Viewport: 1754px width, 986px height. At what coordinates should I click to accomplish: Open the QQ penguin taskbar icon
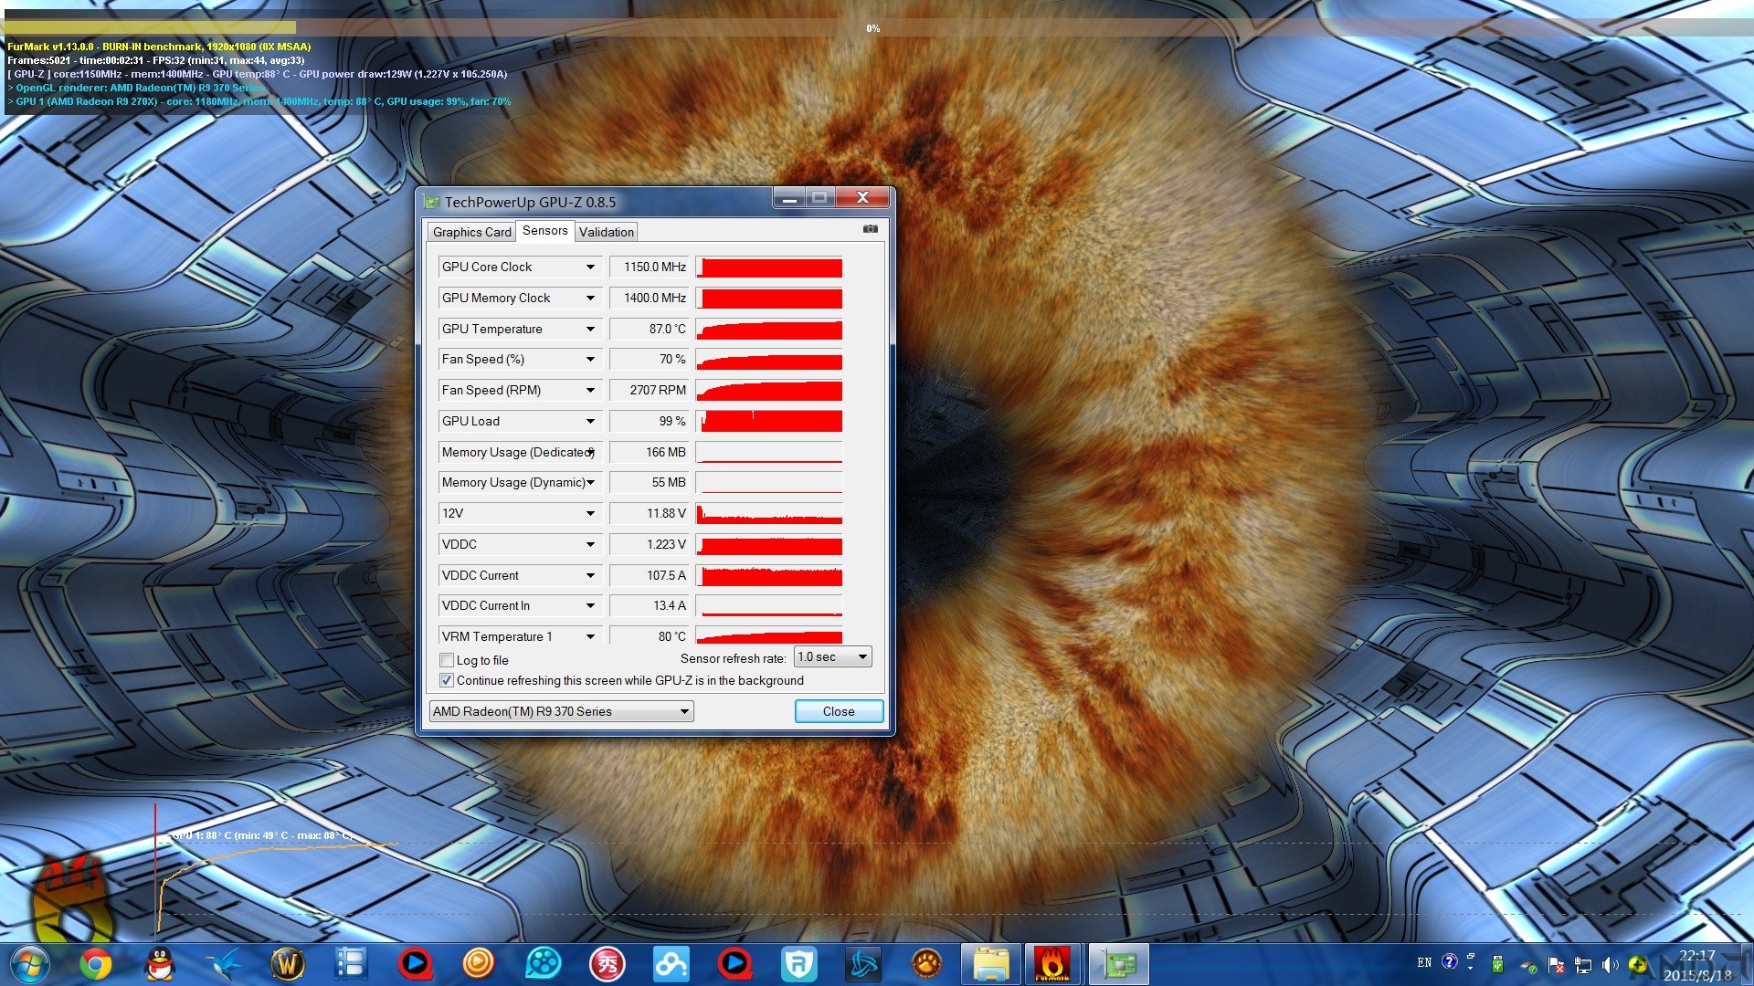(x=161, y=964)
